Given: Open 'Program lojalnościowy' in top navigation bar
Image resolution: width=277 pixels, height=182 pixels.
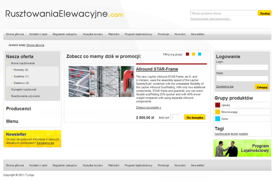Looking at the screenshot, I should tap(138, 34).
